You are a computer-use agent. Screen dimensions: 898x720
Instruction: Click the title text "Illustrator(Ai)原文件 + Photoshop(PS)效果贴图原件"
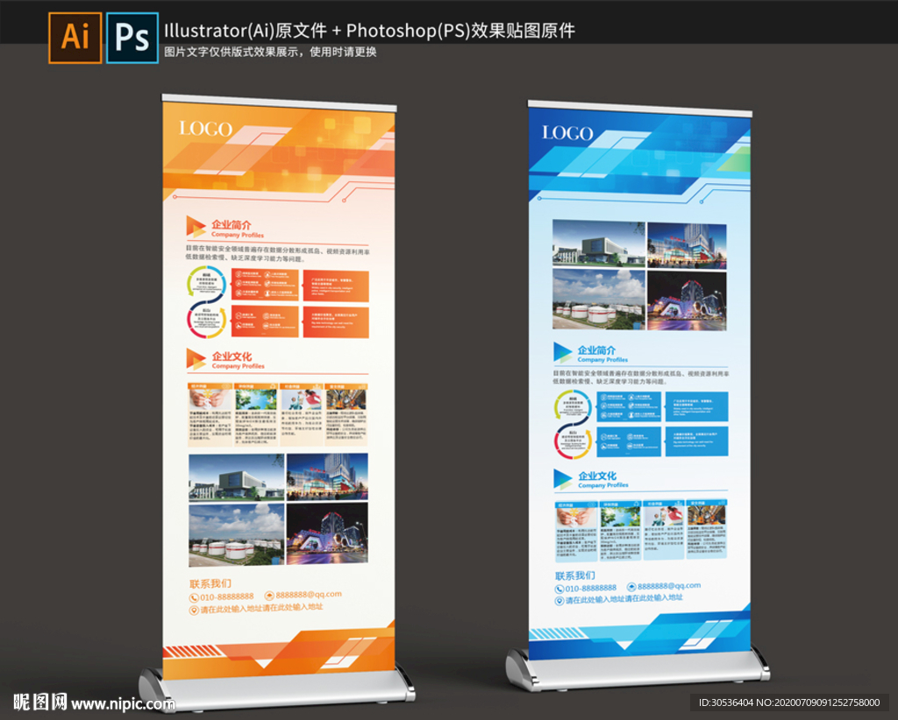click(x=369, y=31)
